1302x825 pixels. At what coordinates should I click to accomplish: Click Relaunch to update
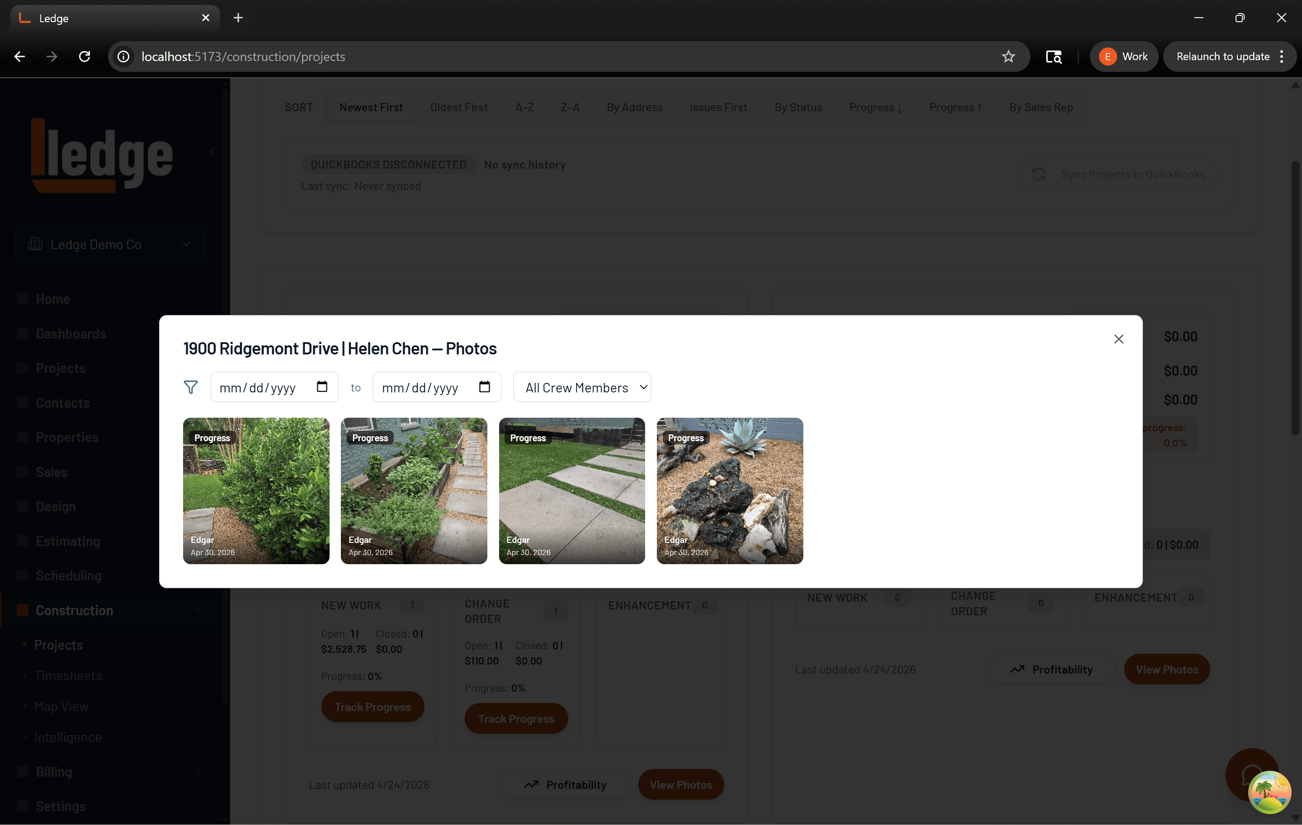click(x=1222, y=57)
